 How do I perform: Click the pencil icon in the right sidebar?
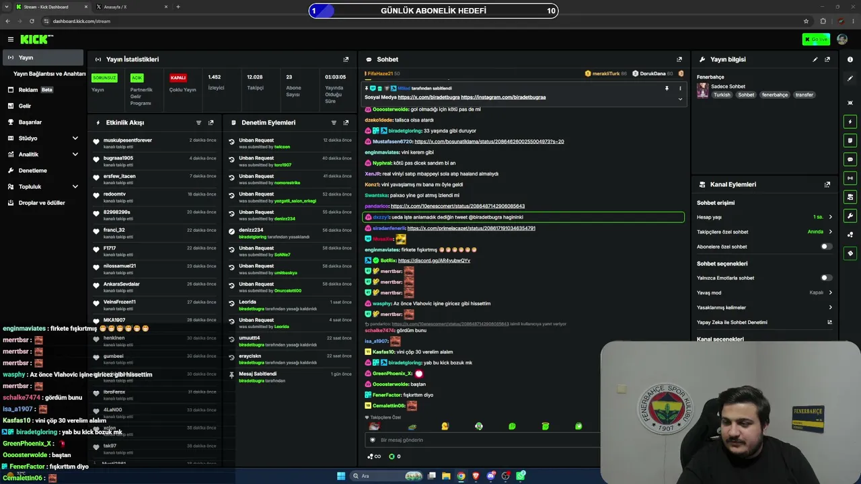point(850,79)
